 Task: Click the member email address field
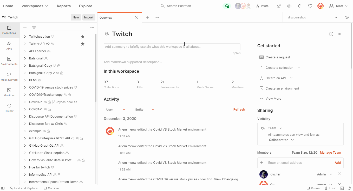click(x=299, y=163)
